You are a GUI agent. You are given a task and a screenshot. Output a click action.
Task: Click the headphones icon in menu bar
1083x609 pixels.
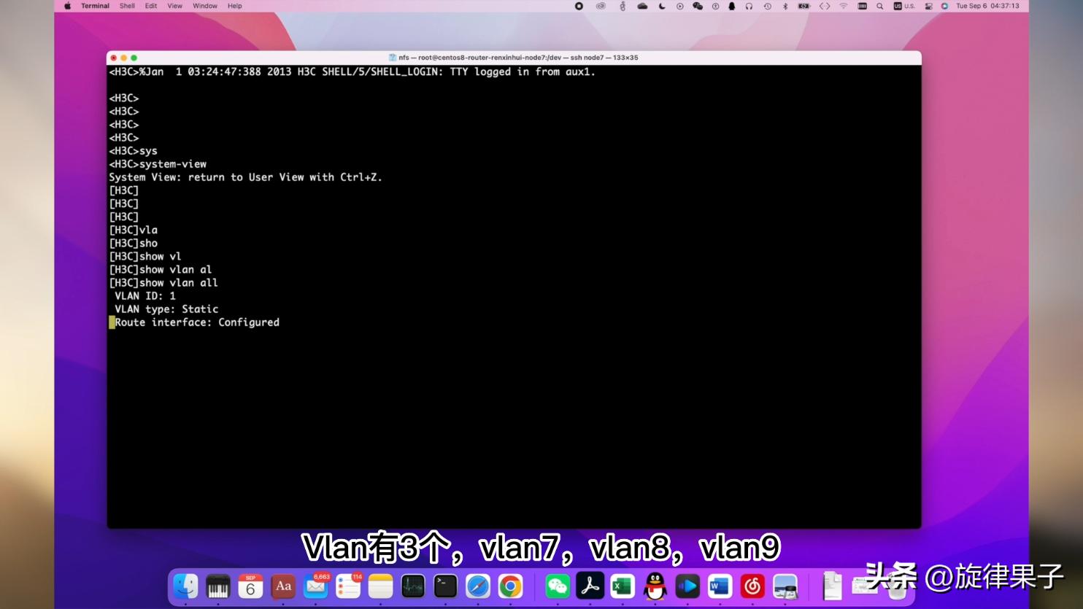click(x=749, y=6)
